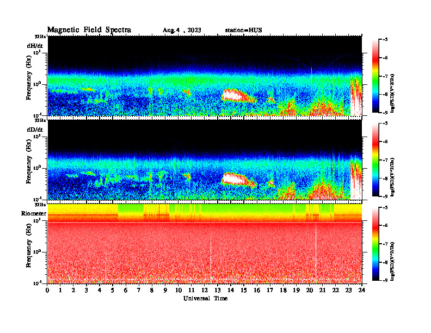Click the hour 6 tick label
431x333 pixels.
tap(126, 290)
